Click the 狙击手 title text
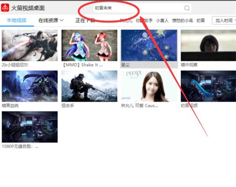Screen dimensions: 236x187 tap(68, 106)
